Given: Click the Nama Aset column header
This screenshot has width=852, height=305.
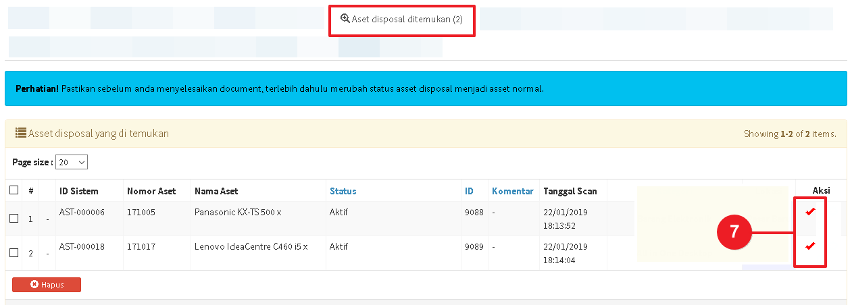Looking at the screenshot, I should (x=216, y=191).
